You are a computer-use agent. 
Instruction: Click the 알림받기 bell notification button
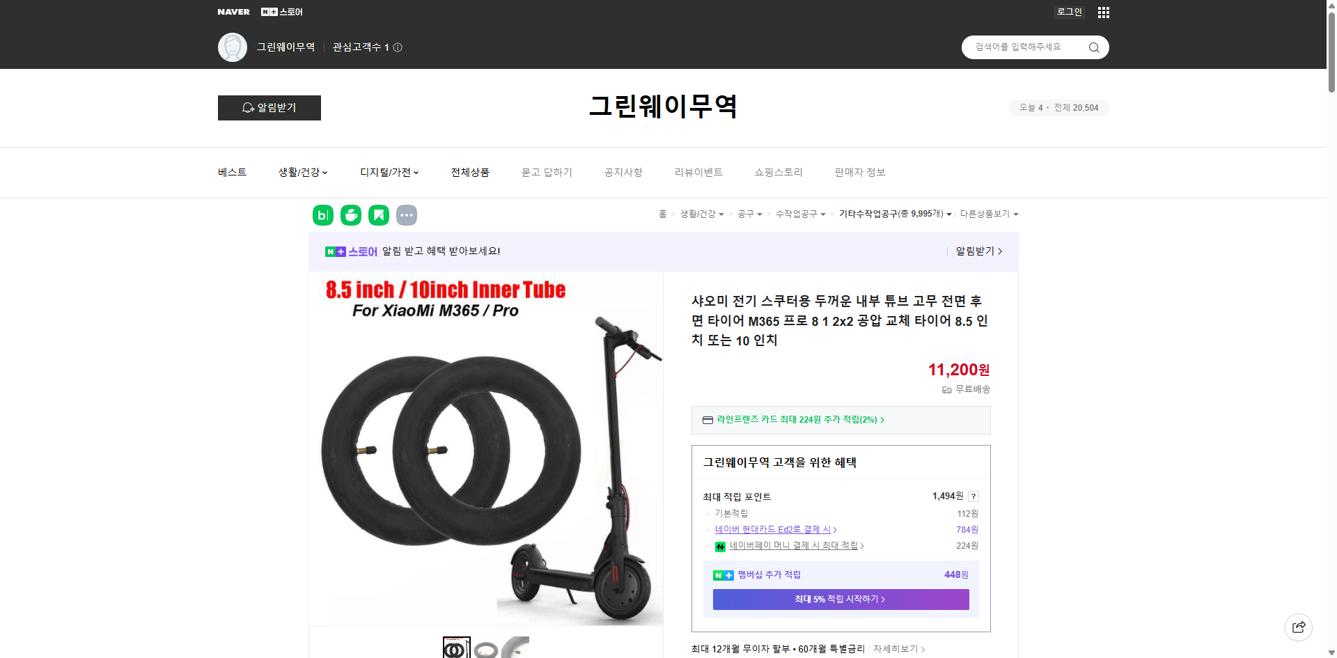click(x=269, y=108)
